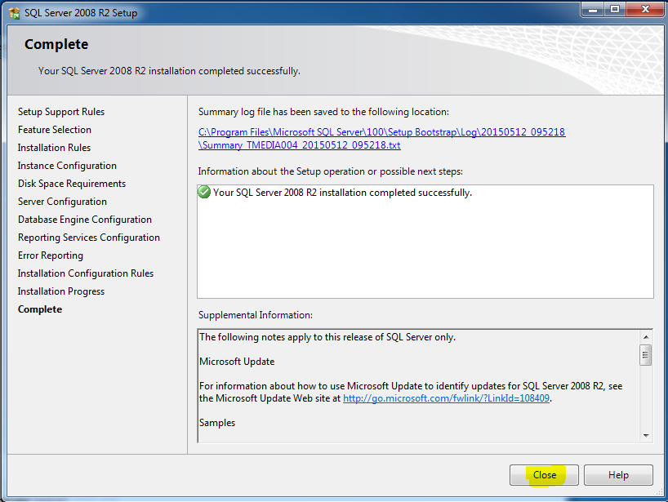The width and height of the screenshot is (668, 502).
Task: Select the Disk Space Requirements step
Action: point(72,184)
